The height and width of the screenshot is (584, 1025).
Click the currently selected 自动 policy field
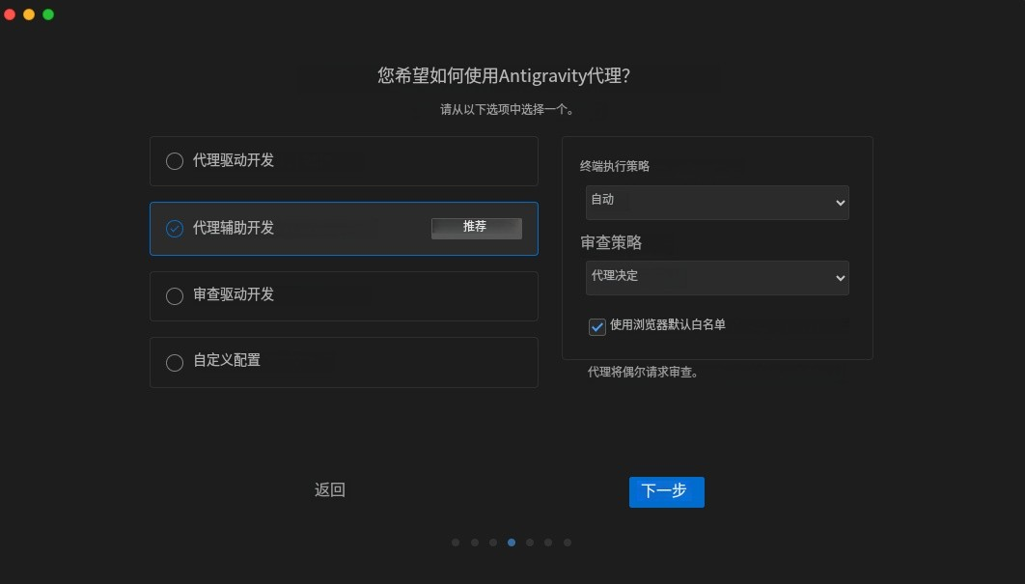[x=717, y=203]
